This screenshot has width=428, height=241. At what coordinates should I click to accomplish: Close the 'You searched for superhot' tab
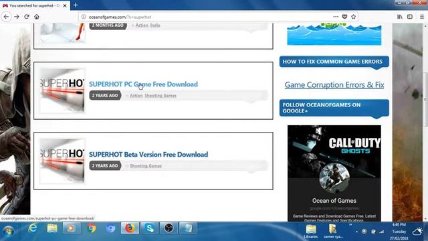pyautogui.click(x=65, y=5)
